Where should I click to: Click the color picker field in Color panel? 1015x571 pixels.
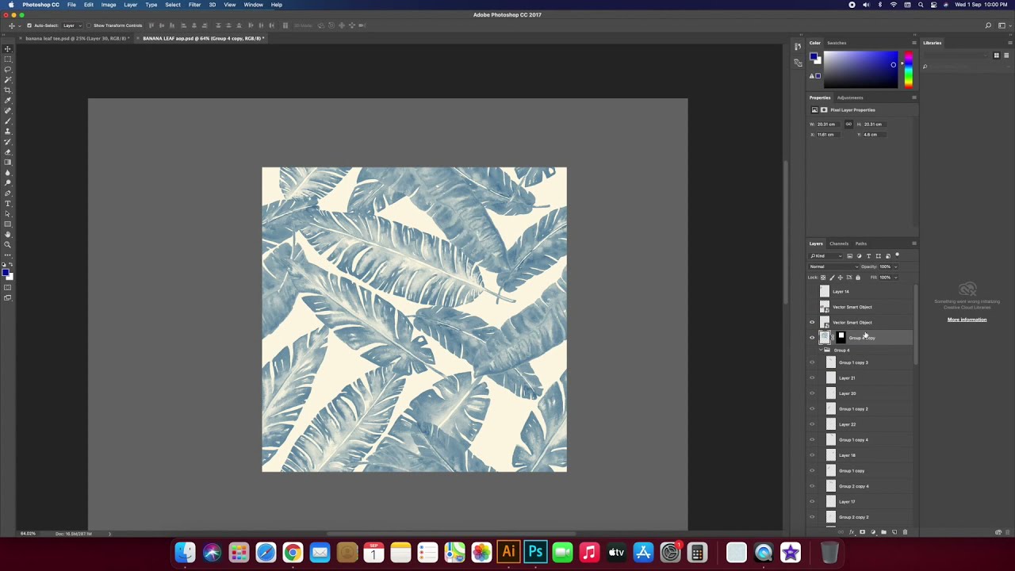tap(861, 70)
